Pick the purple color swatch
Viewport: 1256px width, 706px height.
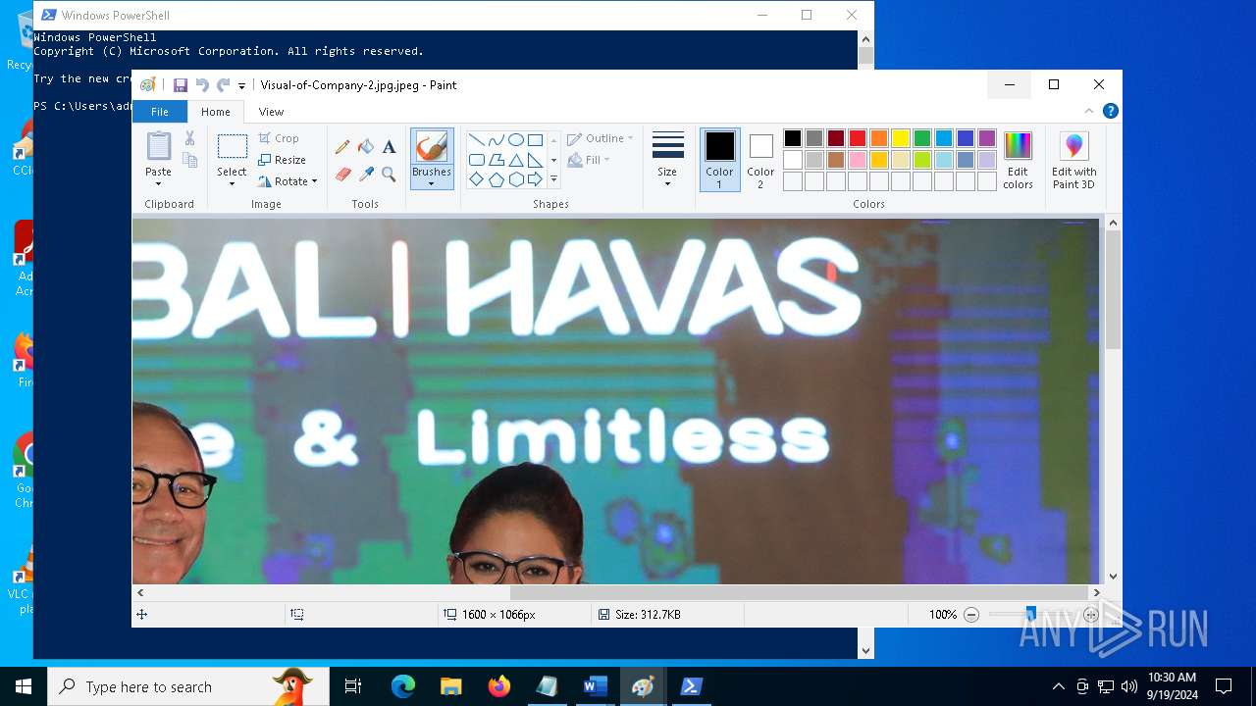pos(987,138)
